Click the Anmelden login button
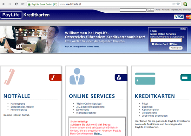This screenshot has height=136, width=191. click(x=176, y=48)
